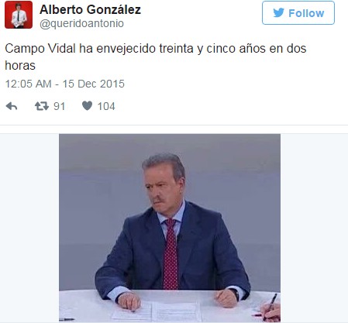
Task: Click the papers on the table in photo
Action: [157, 311]
